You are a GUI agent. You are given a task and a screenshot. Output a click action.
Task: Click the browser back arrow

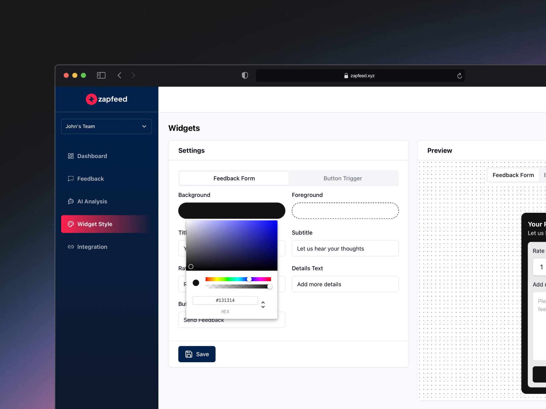click(x=119, y=75)
